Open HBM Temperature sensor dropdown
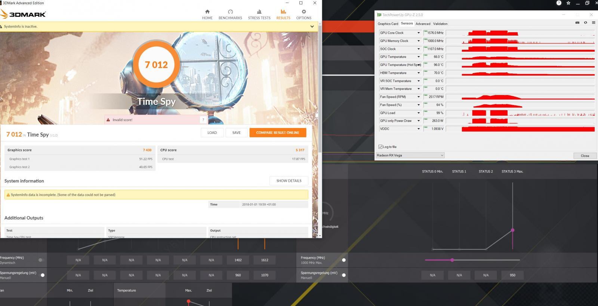 pyautogui.click(x=419, y=73)
